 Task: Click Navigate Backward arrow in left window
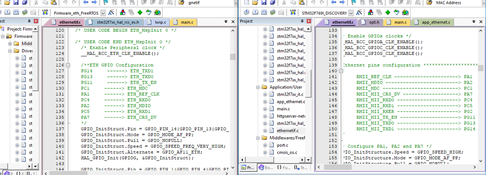[x=86, y=2]
